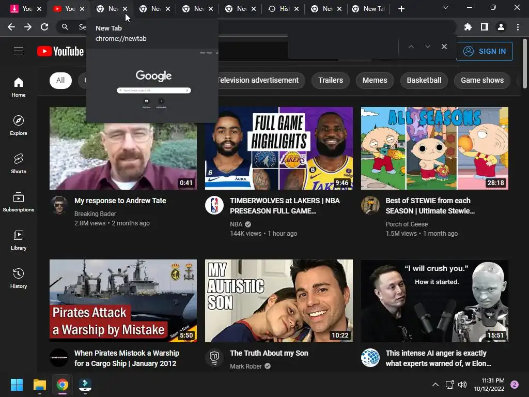Open Best of STEWIE video title

point(430,206)
